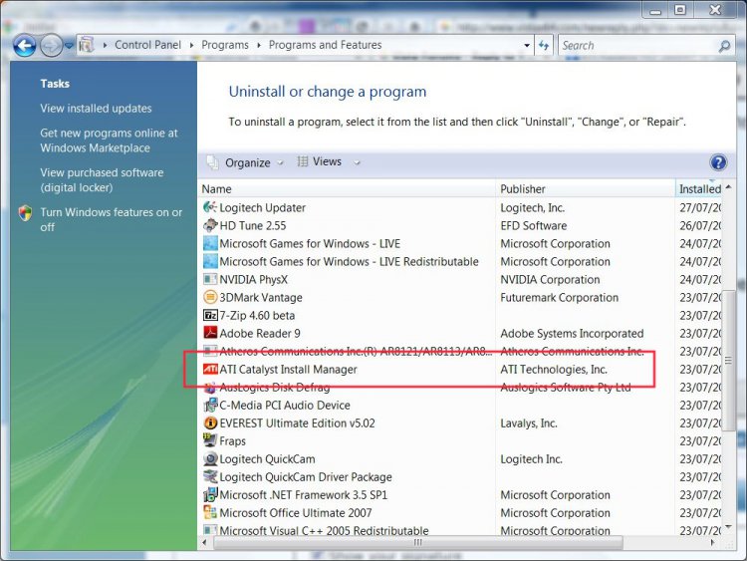Select the NVIDIA PhysX icon
Image resolution: width=747 pixels, height=561 pixels.
tap(210, 279)
